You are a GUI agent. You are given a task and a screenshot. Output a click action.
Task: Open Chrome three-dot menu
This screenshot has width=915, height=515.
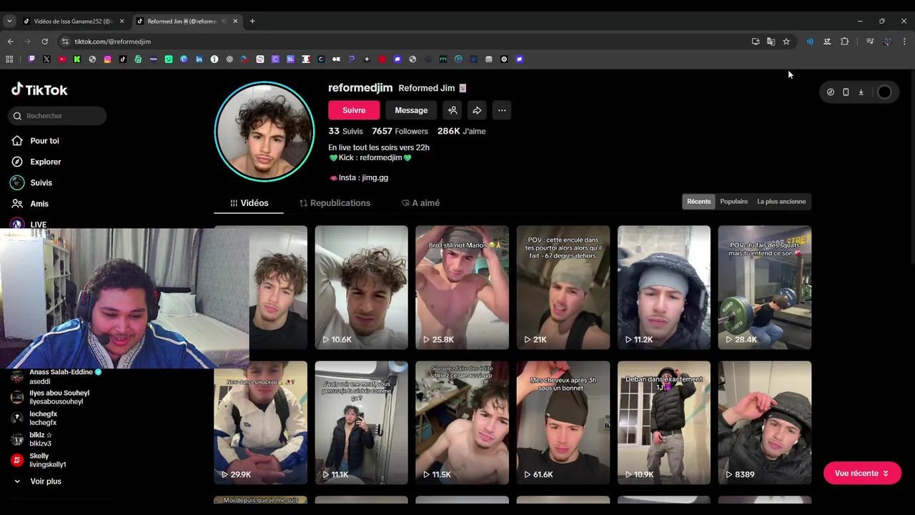click(904, 41)
